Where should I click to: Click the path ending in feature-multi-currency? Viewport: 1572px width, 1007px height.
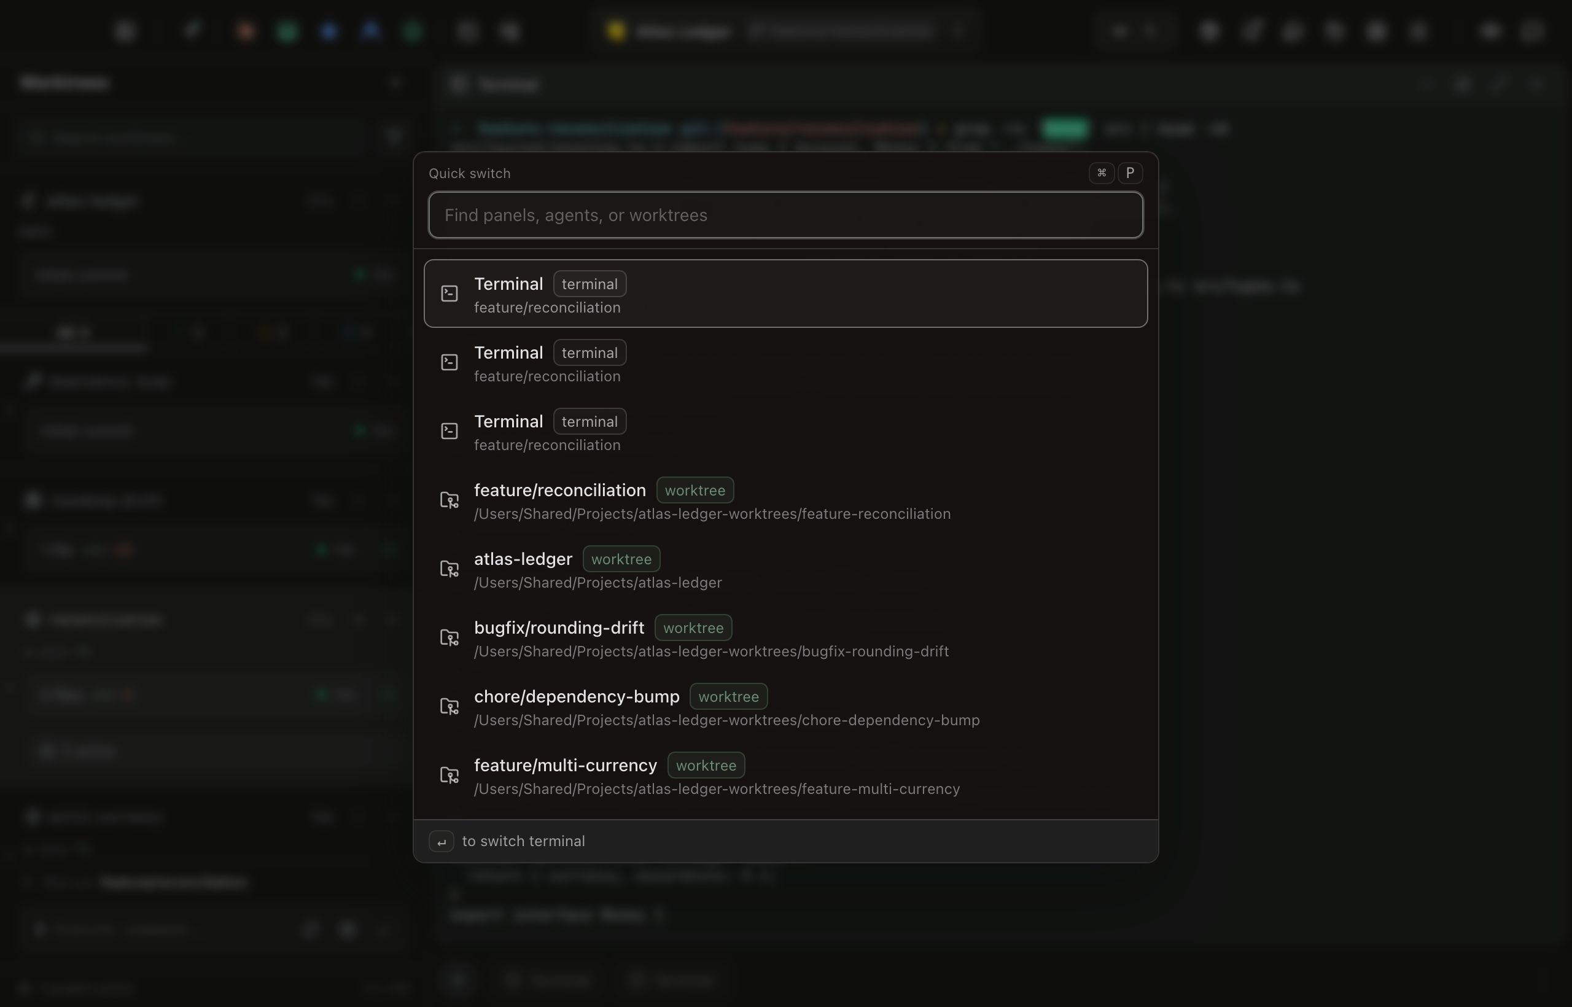717,788
